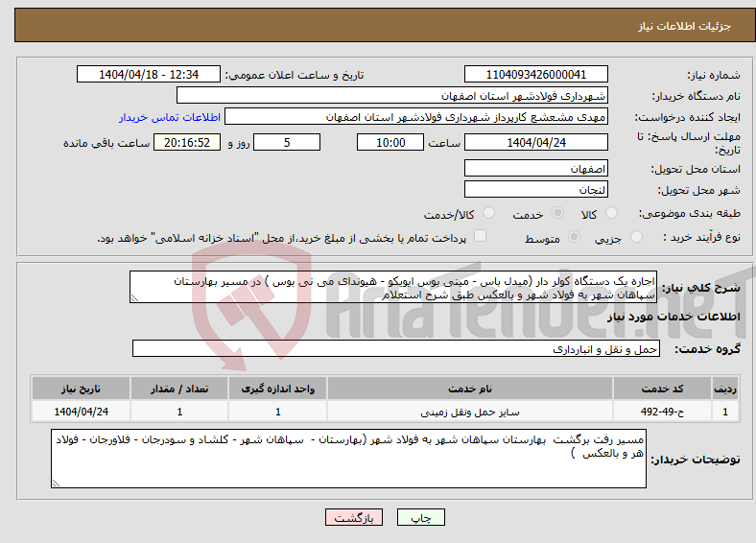Click the announcement date field 1404/04/18 - 12:34

pyautogui.click(x=149, y=74)
